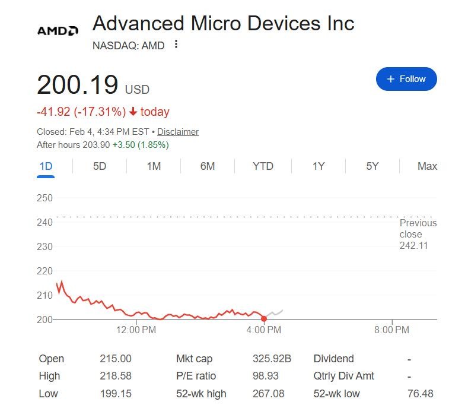Select the YTD range tab

(x=263, y=166)
